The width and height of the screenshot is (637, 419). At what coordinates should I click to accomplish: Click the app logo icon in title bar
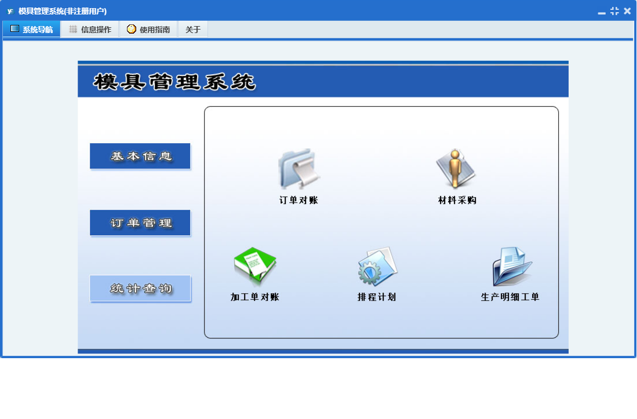click(10, 11)
